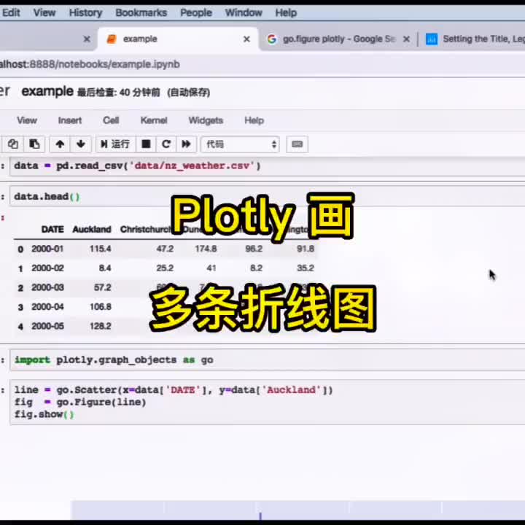Click the 91.8 table value
Screen dimensions: 525x525
pos(306,249)
